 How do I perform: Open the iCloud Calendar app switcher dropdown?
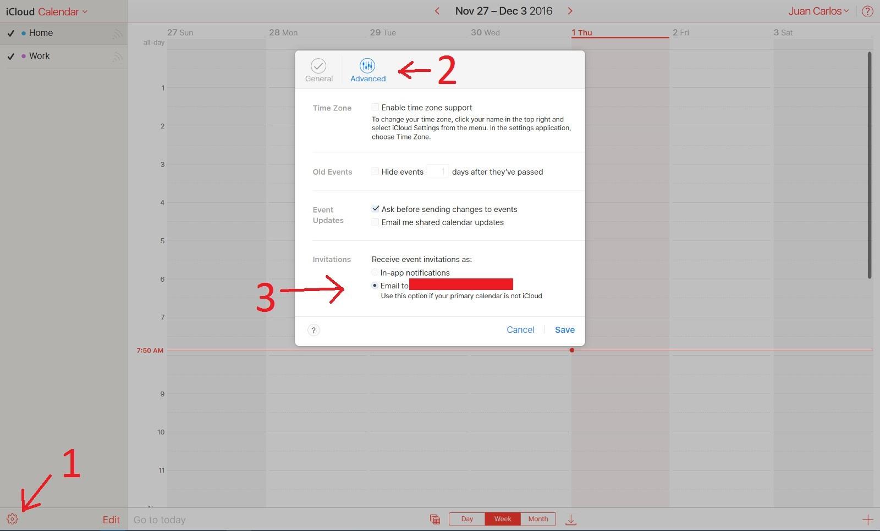tap(47, 12)
